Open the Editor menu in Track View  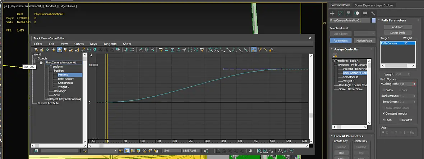pyautogui.click(x=38, y=44)
